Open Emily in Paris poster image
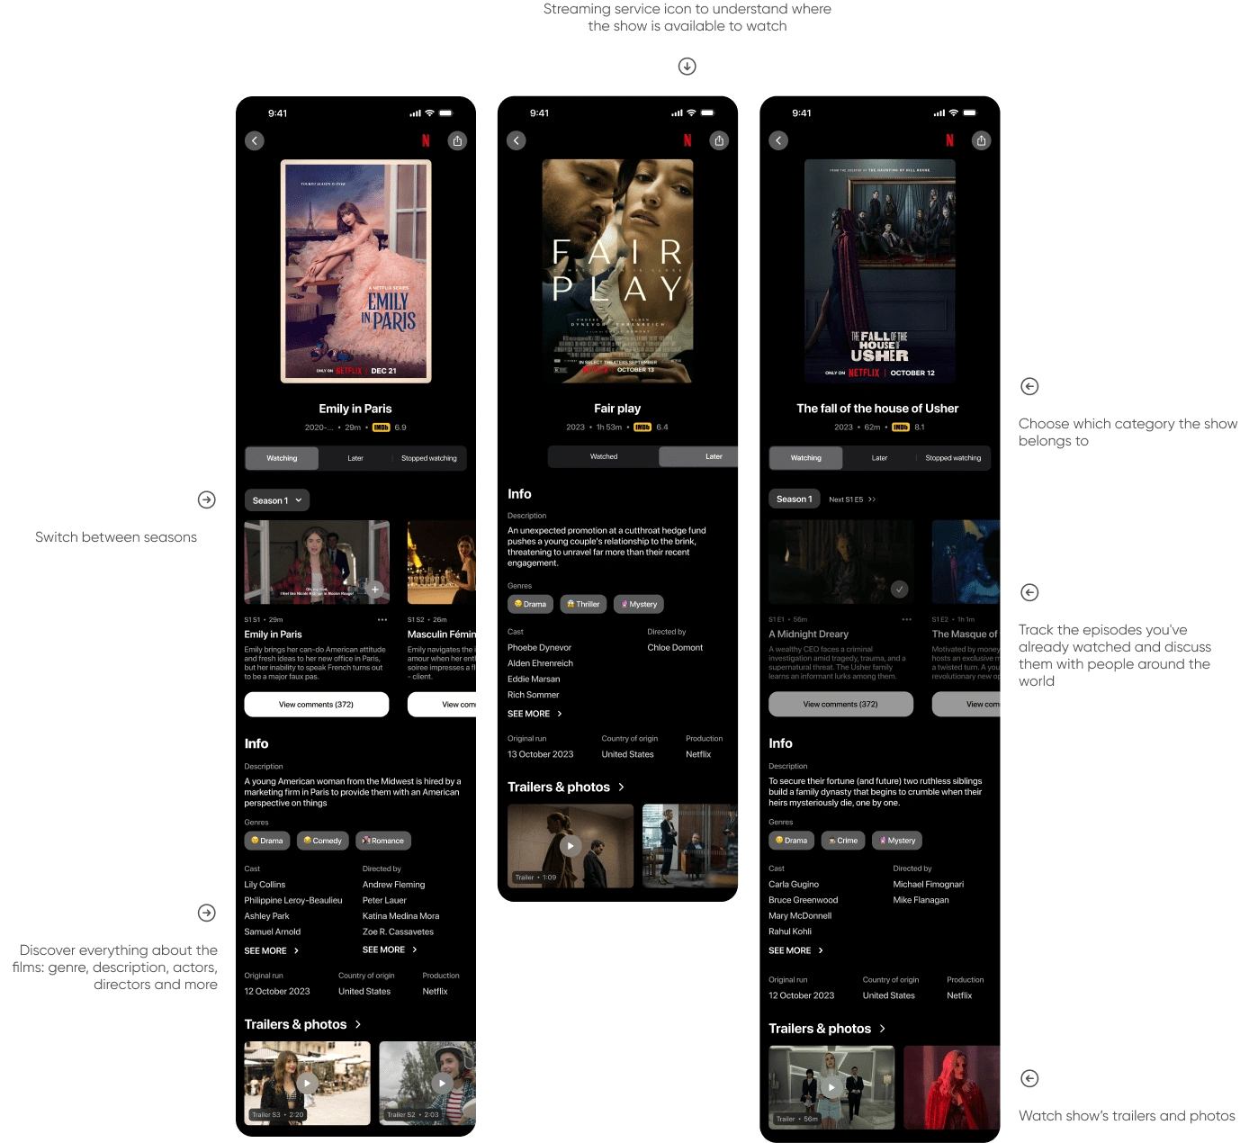 (356, 271)
